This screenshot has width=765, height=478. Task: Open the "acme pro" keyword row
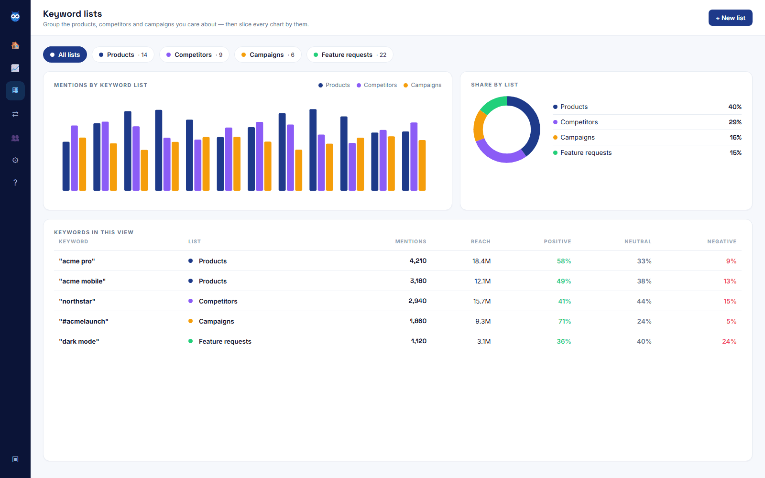[398, 261]
